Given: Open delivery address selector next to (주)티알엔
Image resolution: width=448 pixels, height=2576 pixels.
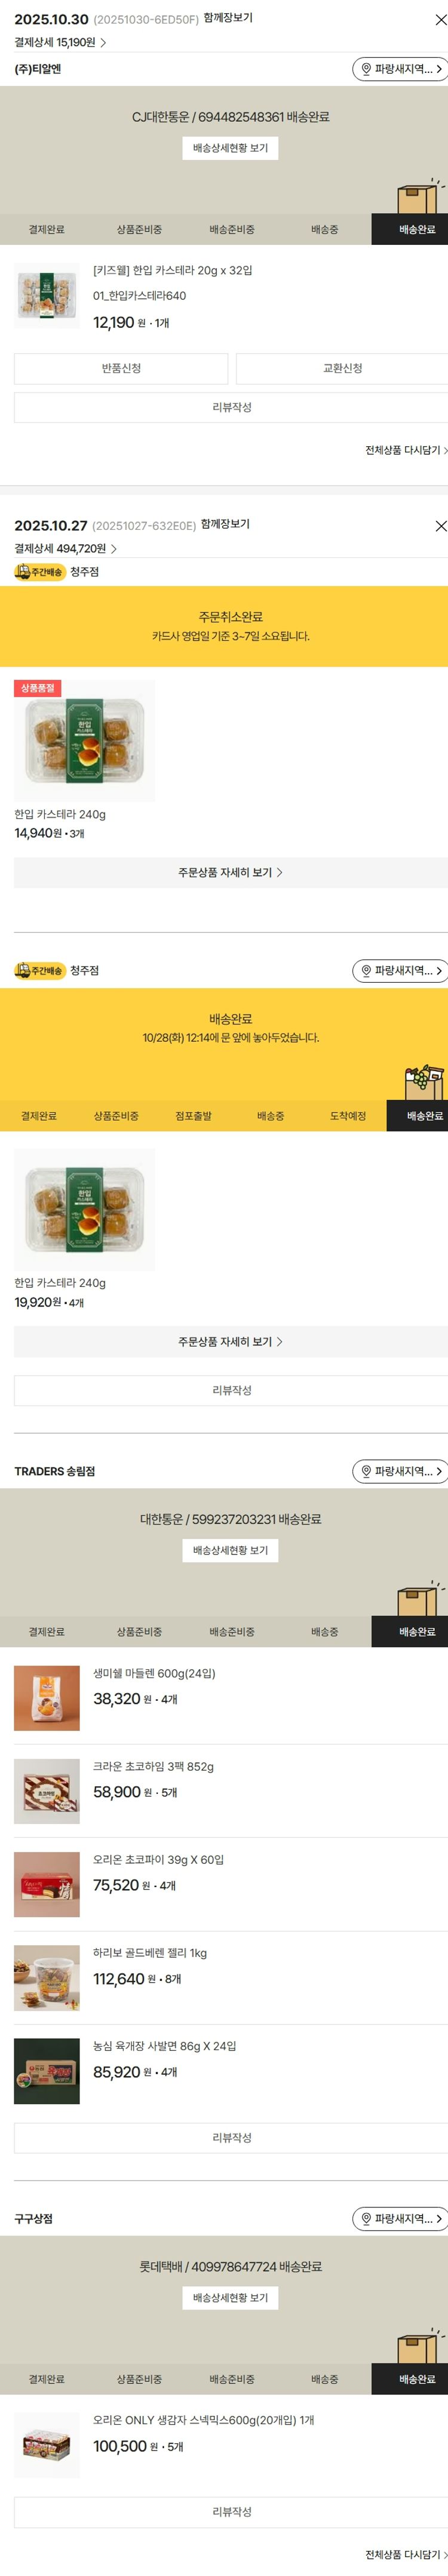Looking at the screenshot, I should (399, 69).
